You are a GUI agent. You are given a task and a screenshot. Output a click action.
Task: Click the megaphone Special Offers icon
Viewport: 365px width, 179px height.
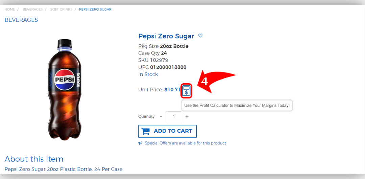pos(140,143)
